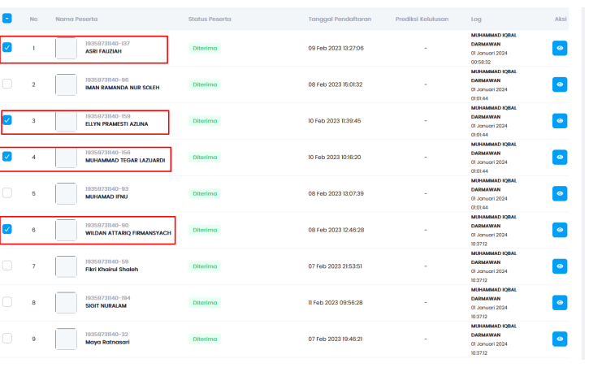
Task: Toggle the select-all checkbox in table header
Action: click(7, 18)
